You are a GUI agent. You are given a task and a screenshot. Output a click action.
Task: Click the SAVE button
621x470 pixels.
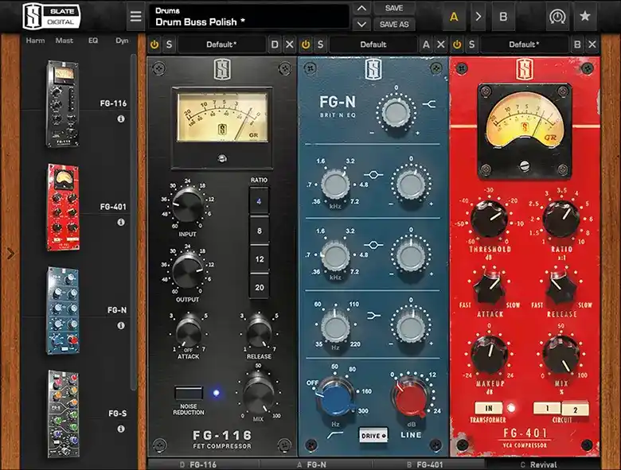pos(394,8)
